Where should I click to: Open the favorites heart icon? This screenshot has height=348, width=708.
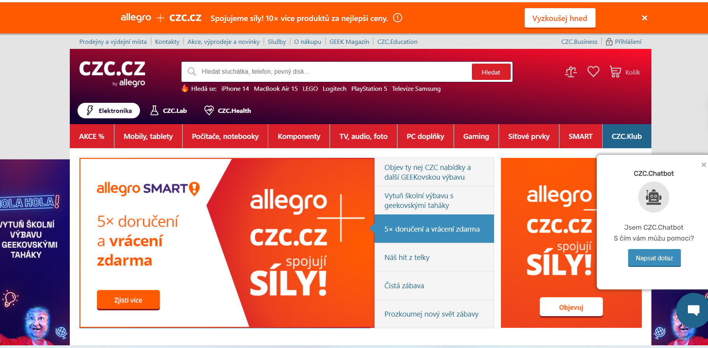pos(593,72)
